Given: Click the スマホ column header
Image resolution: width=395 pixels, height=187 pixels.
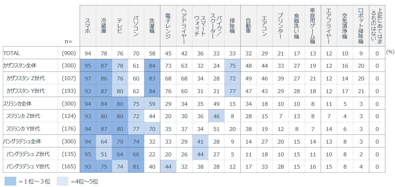Looking at the screenshot, I should coord(88,26).
